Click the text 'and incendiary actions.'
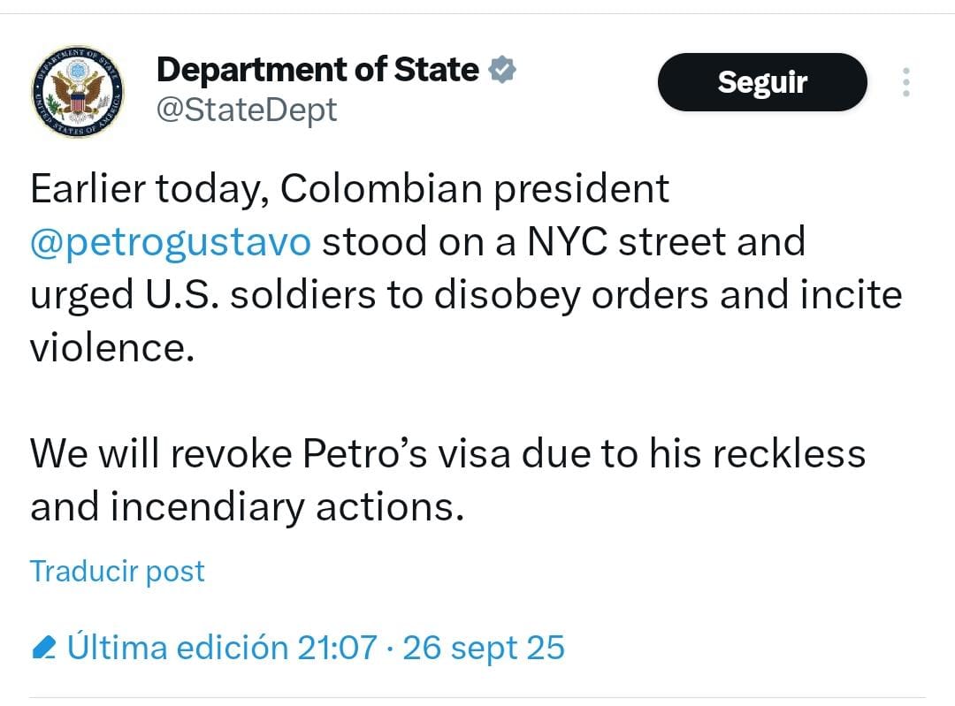955x706 pixels. tap(247, 506)
